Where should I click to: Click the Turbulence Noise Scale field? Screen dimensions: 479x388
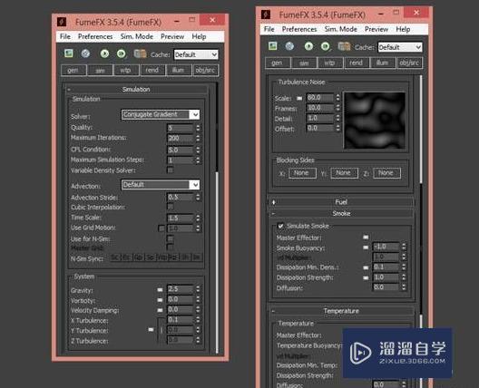point(320,98)
